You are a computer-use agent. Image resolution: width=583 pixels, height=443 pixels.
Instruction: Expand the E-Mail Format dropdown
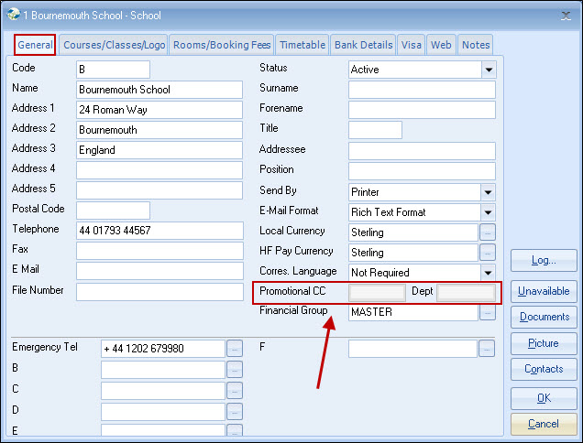[488, 212]
